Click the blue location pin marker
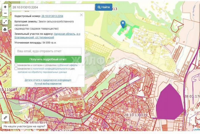 coord(123,24)
